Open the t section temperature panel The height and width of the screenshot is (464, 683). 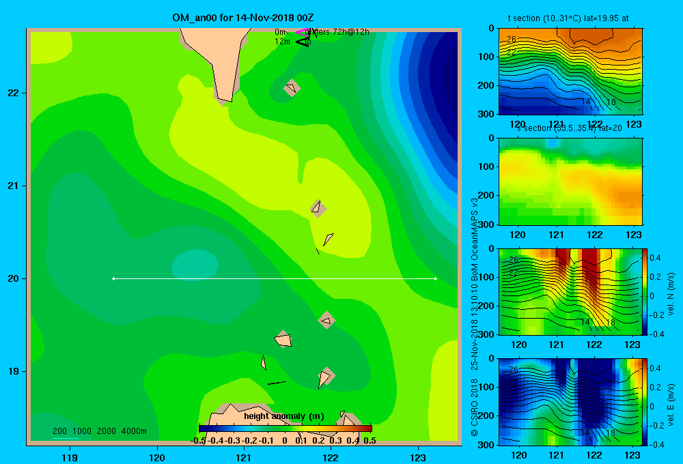570,72
